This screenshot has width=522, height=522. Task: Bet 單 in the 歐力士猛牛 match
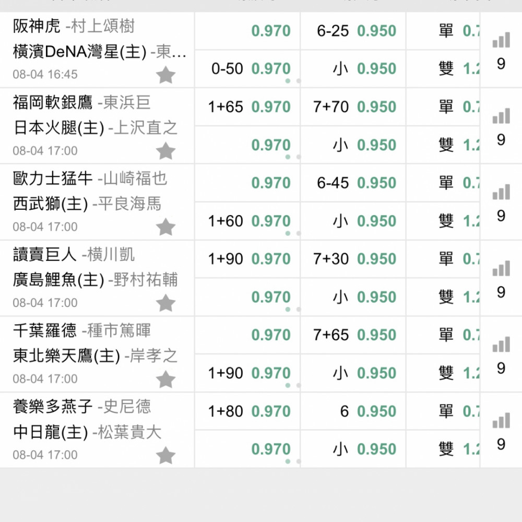(443, 183)
